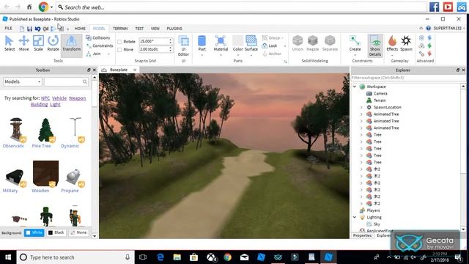Expand the SpawnLocation tree item
The width and height of the screenshot is (469, 264).
click(x=361, y=107)
